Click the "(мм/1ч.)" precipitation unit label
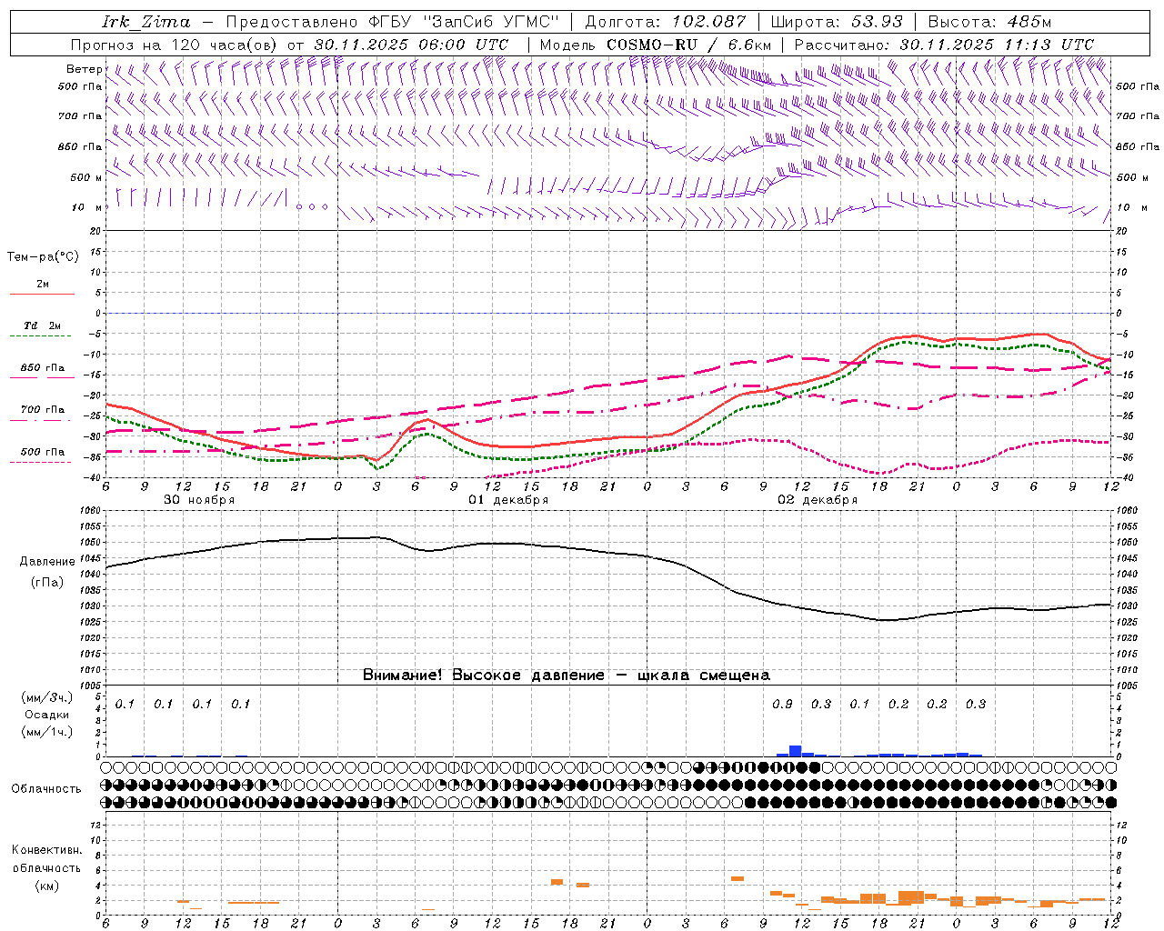1164x931 pixels. (x=47, y=732)
